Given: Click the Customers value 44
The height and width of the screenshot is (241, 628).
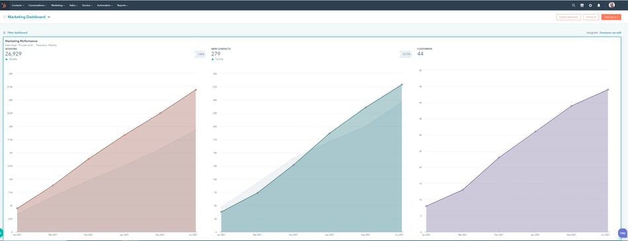Looking at the screenshot, I should click(420, 53).
